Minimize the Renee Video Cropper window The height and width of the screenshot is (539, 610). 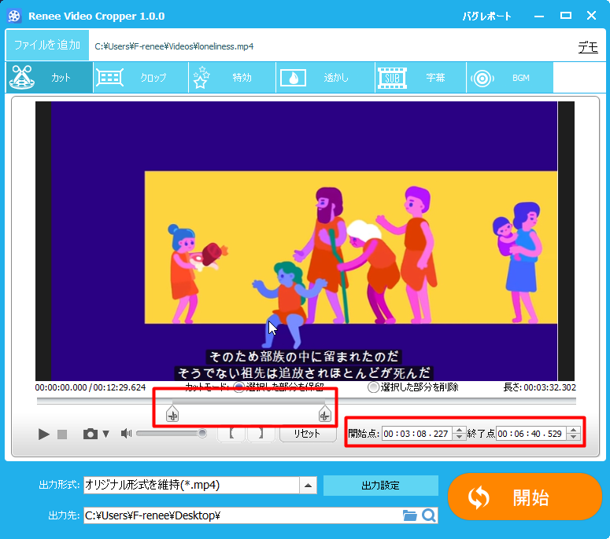point(539,16)
